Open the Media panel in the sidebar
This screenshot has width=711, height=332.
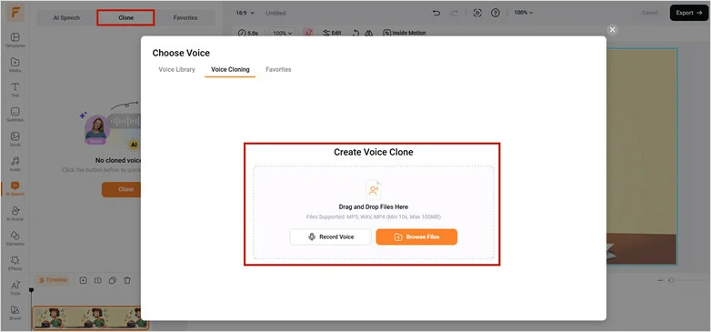coord(15,65)
